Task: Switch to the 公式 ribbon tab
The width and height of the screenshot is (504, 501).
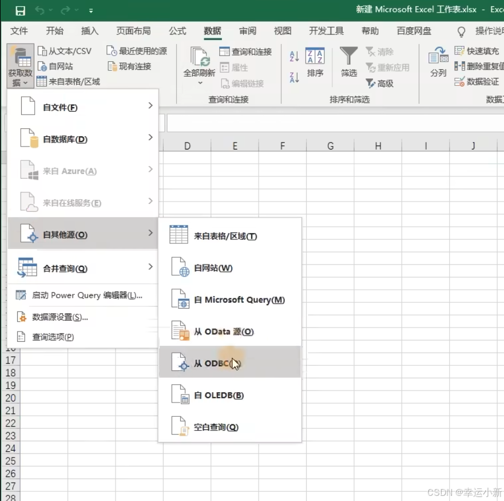Action: pos(177,31)
